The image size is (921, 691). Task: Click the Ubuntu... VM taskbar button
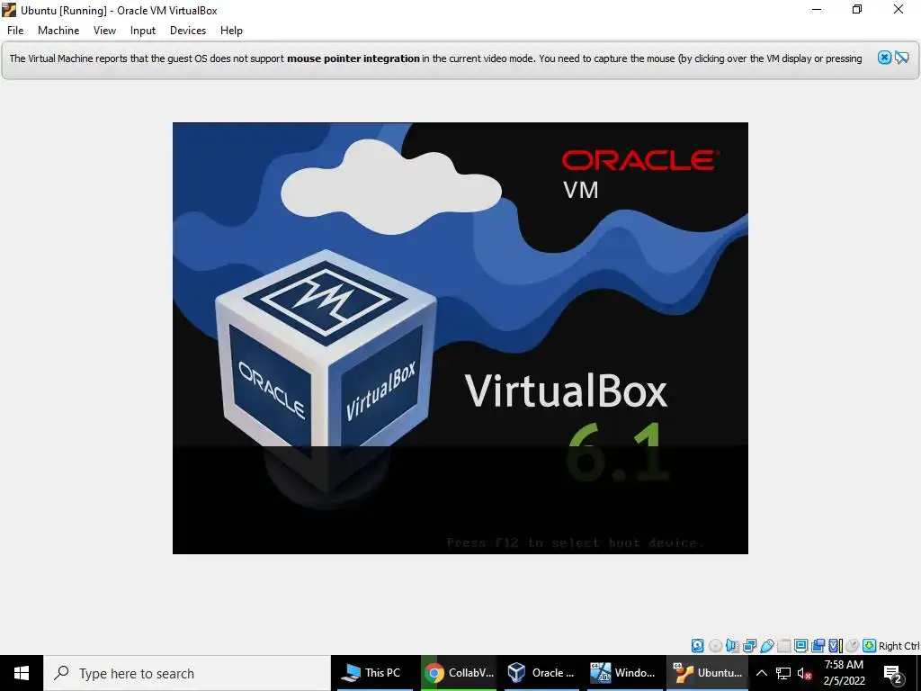(x=709, y=673)
